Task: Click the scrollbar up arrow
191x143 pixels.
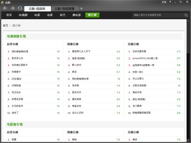Action: click(x=188, y=21)
